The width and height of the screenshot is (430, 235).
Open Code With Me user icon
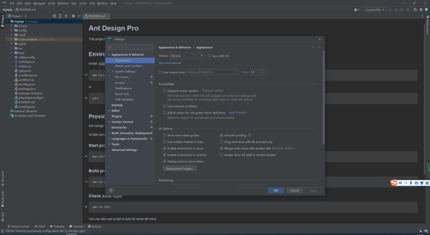click(x=357, y=10)
